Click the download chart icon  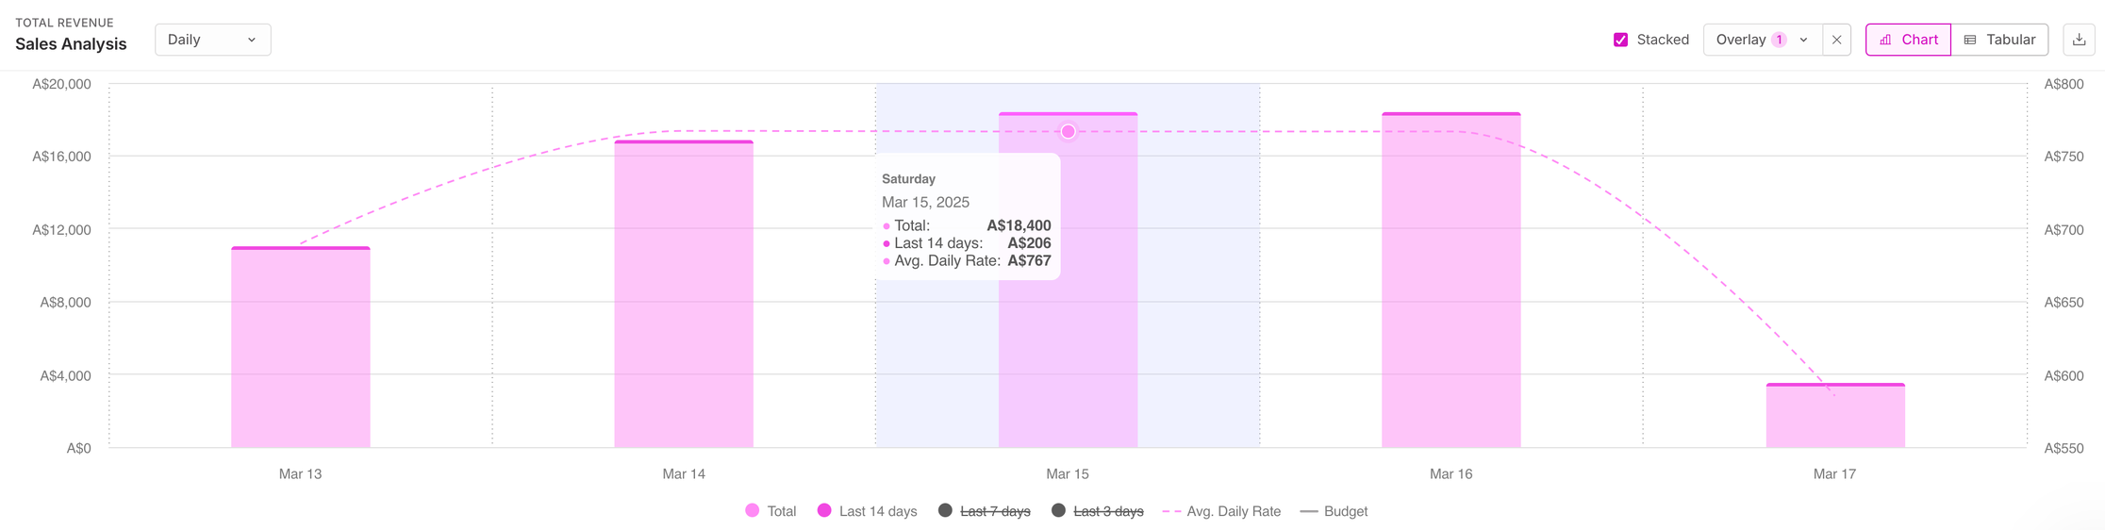click(2079, 40)
